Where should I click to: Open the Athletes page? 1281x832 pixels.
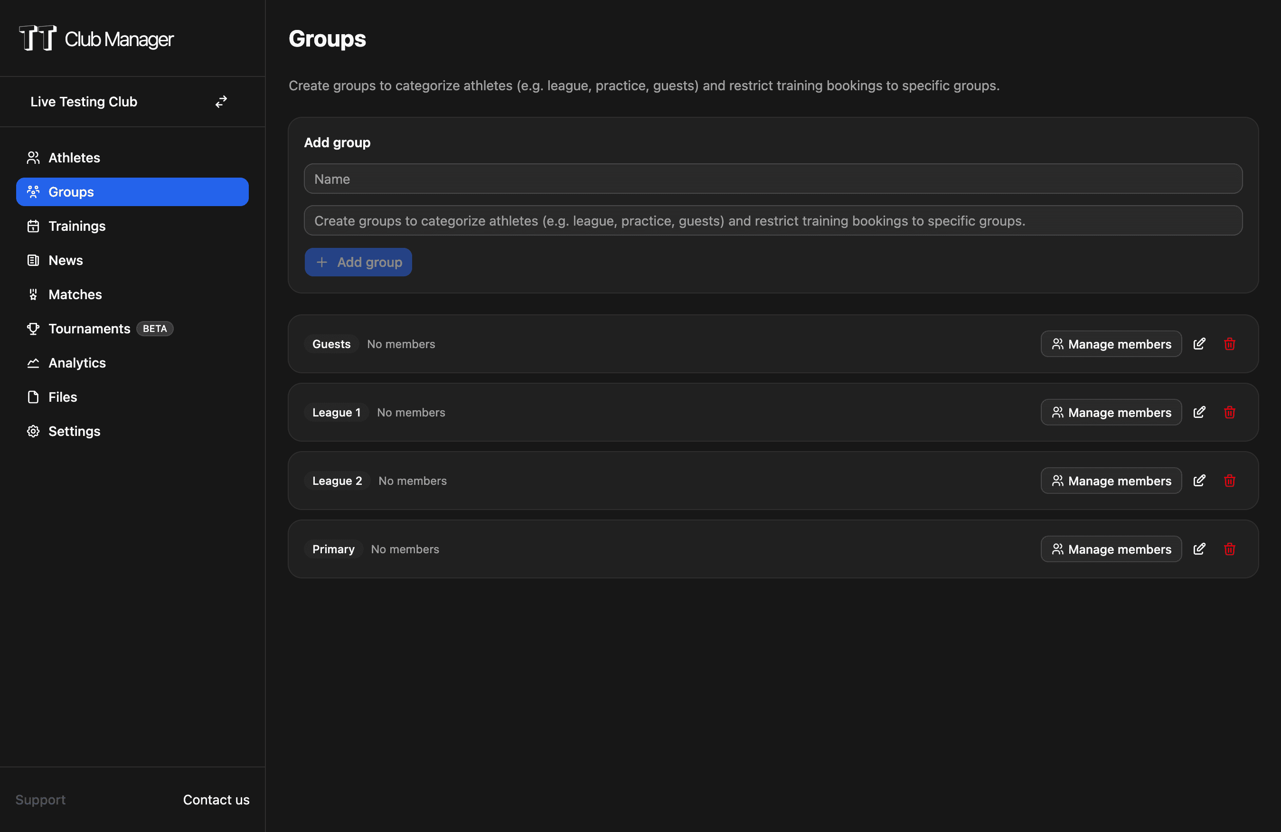[x=132, y=158]
